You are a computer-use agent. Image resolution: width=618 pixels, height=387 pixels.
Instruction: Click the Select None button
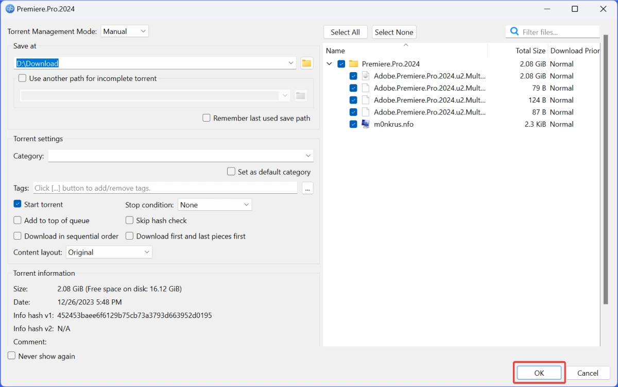[x=394, y=32]
